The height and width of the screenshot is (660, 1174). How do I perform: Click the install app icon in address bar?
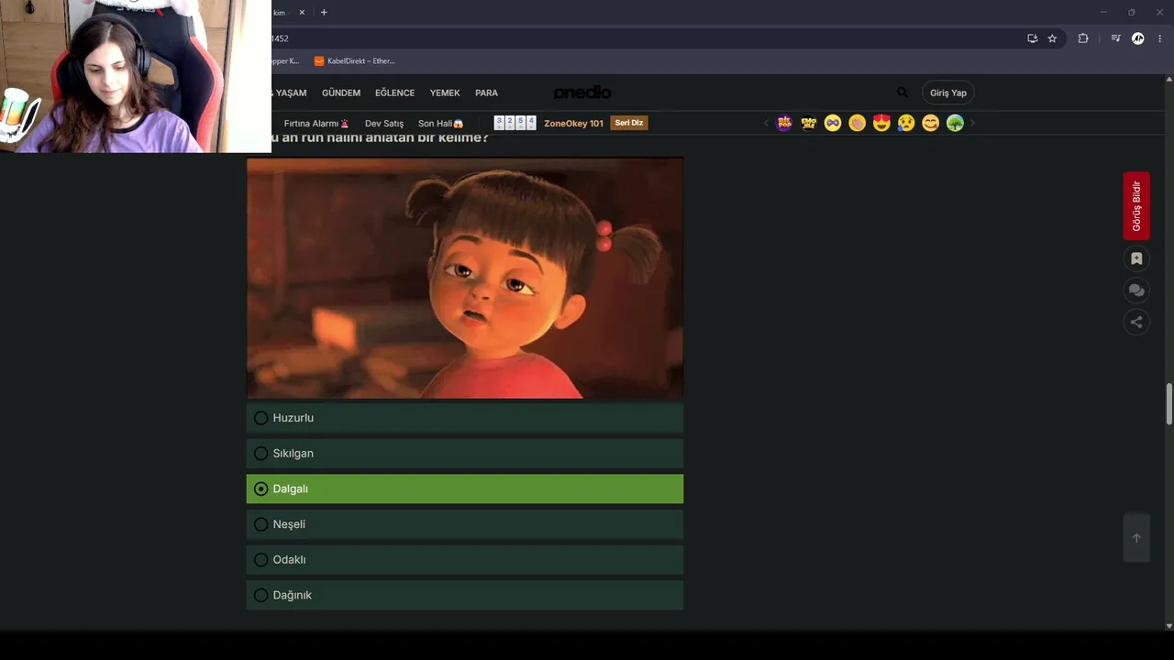tap(1032, 38)
